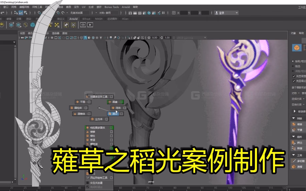Open option box for Sphere (球体)
306x191 pixels.
(x=125, y=108)
